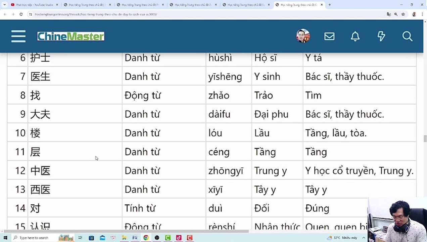Click the Động từ cell in row 8

tap(164, 95)
